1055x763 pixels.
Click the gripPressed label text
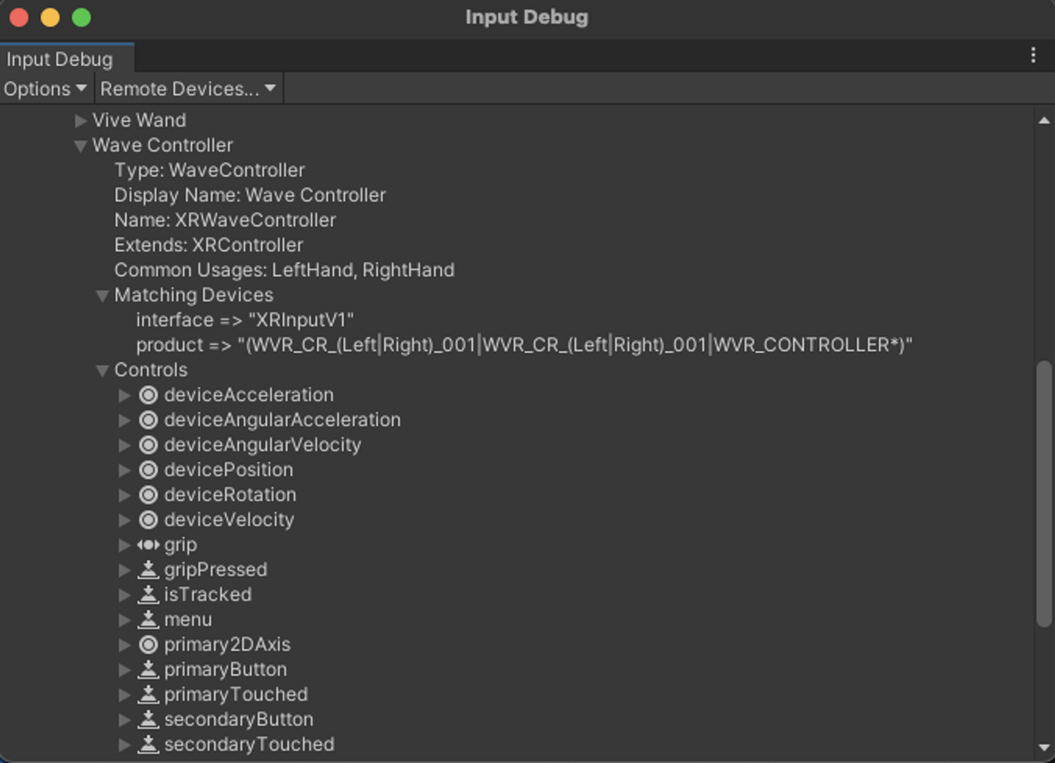pyautogui.click(x=215, y=570)
